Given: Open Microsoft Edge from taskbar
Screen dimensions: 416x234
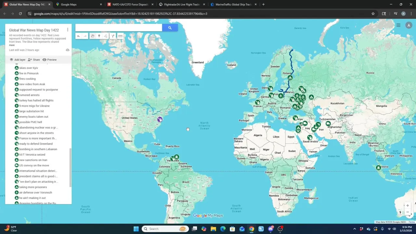Looking at the screenshot, I should [223, 229].
